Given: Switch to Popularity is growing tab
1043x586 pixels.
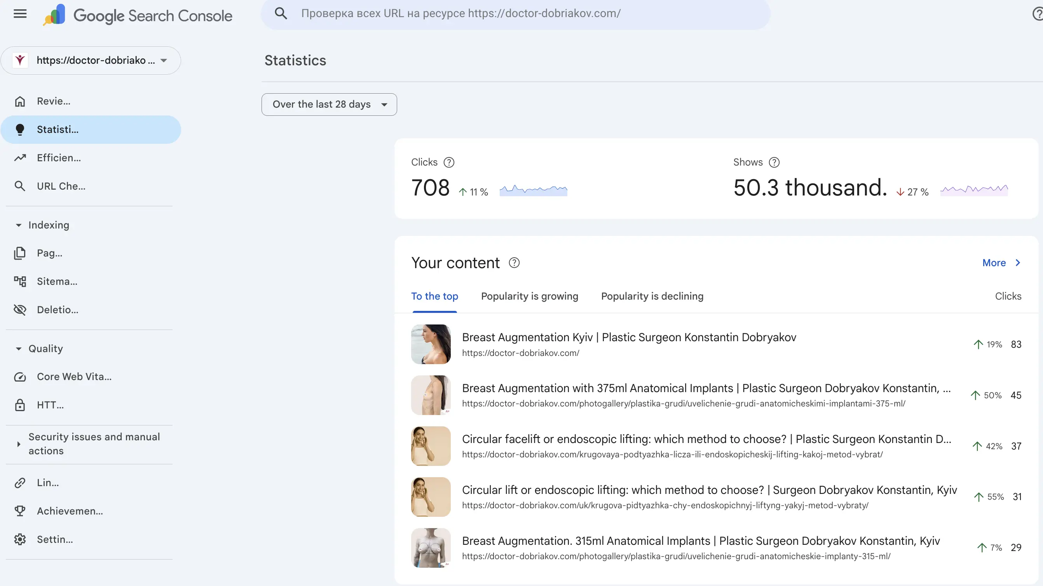Looking at the screenshot, I should 530,296.
